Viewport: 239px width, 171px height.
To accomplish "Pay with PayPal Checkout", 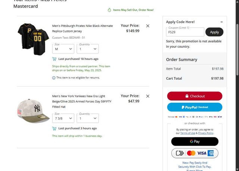I will (195, 107).
